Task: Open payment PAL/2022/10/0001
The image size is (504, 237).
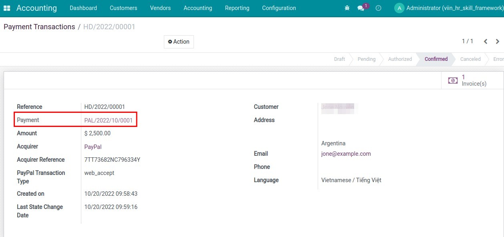Action: click(x=108, y=120)
